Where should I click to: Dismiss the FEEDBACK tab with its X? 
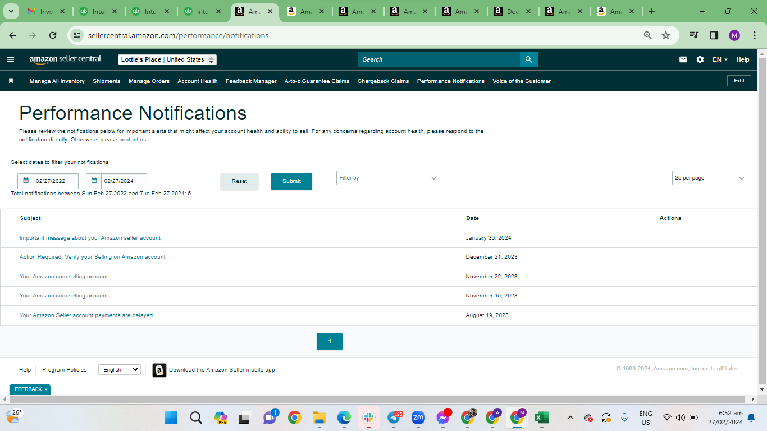coord(46,389)
